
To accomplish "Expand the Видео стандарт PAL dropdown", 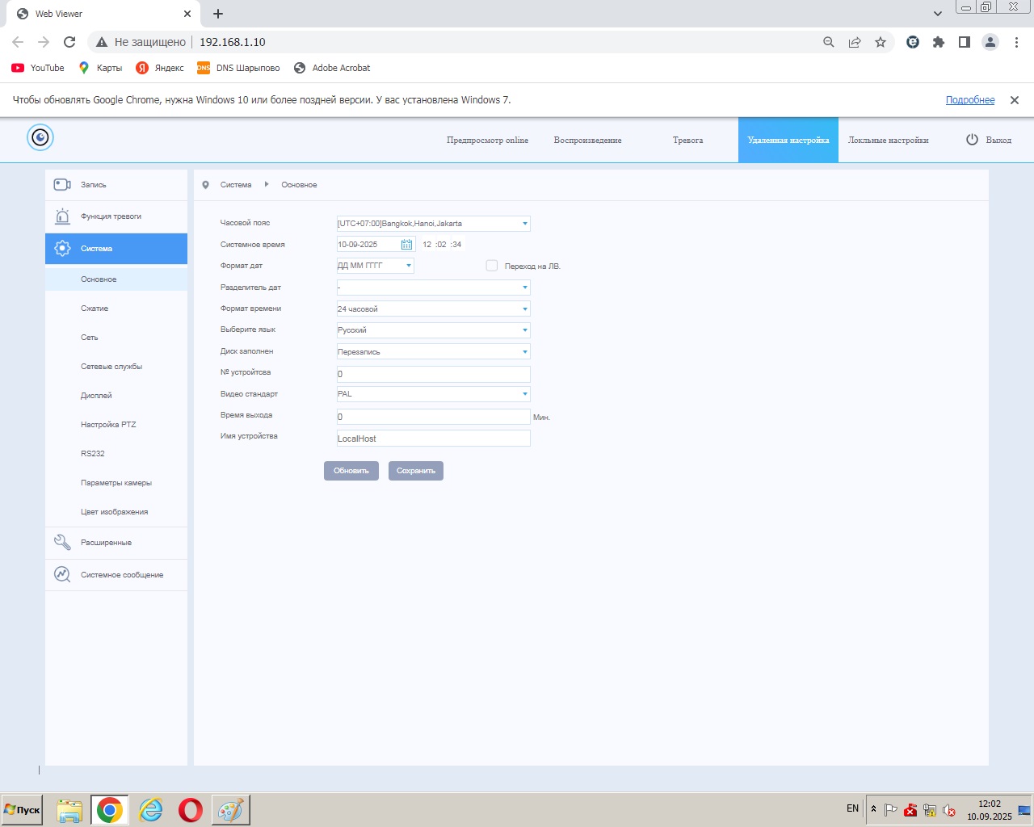I will (524, 394).
